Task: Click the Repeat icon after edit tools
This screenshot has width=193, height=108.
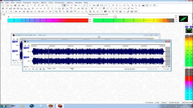Action: 84,5
